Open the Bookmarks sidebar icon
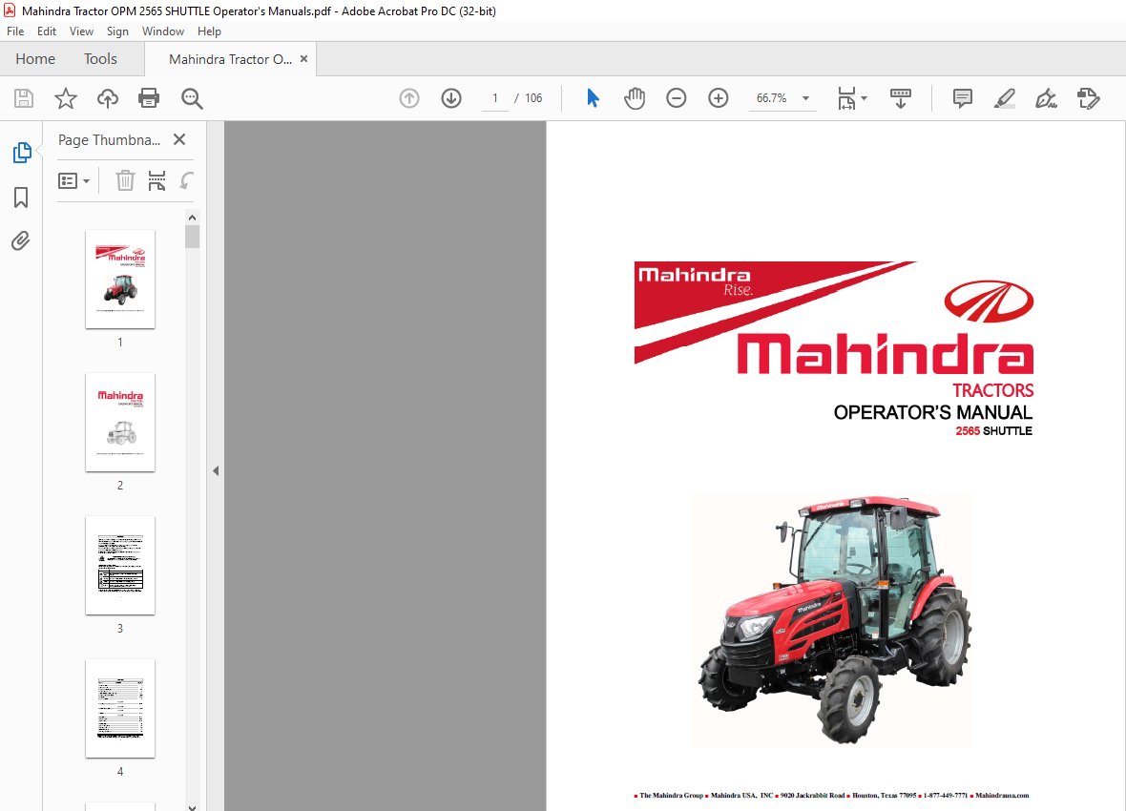The width and height of the screenshot is (1126, 811). point(21,197)
